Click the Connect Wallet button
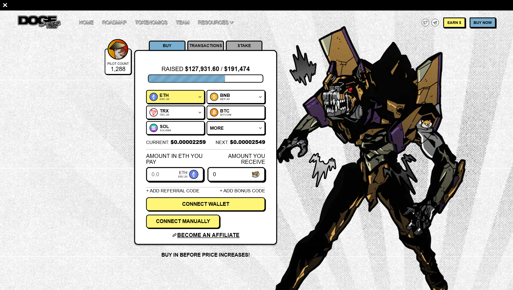 (206, 204)
